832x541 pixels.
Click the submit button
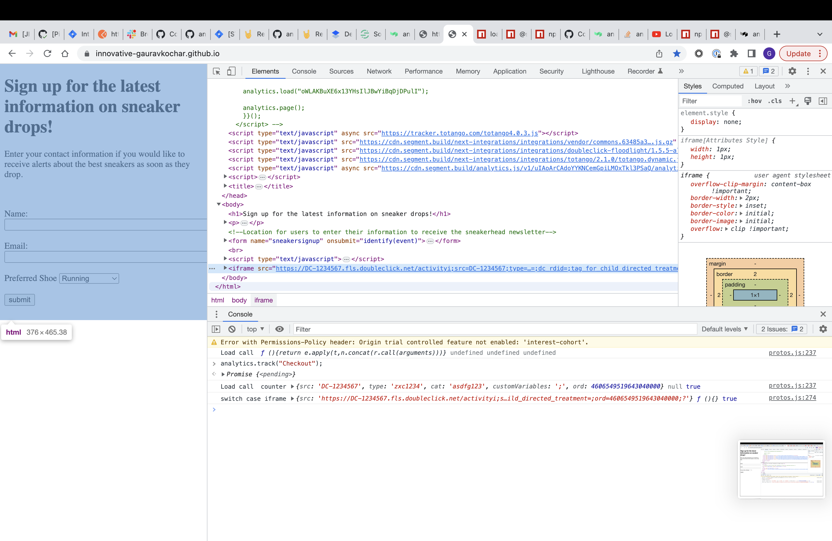click(x=20, y=300)
